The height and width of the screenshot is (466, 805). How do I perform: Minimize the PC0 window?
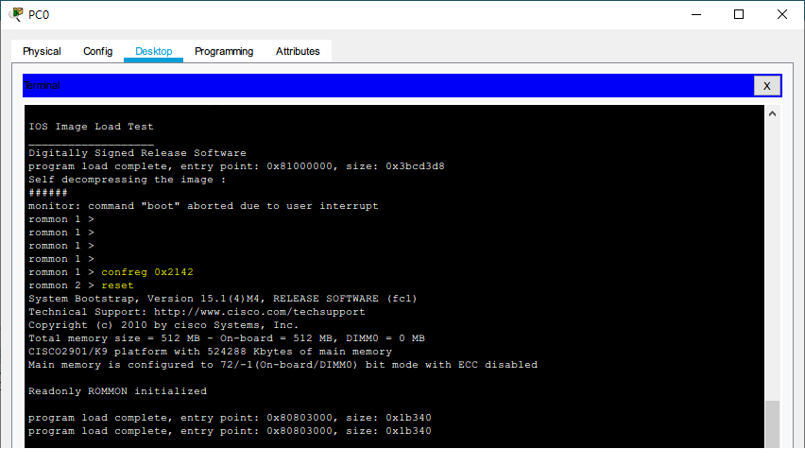coord(696,14)
